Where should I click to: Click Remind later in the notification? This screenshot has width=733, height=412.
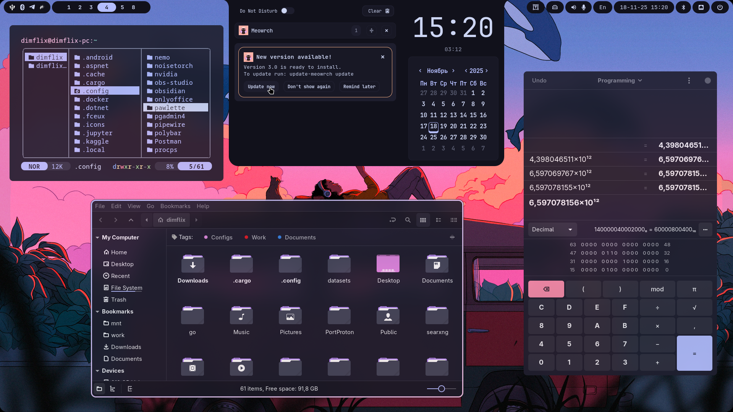tap(359, 87)
